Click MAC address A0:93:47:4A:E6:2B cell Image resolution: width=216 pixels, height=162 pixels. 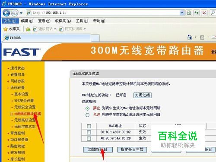[x=115, y=138]
